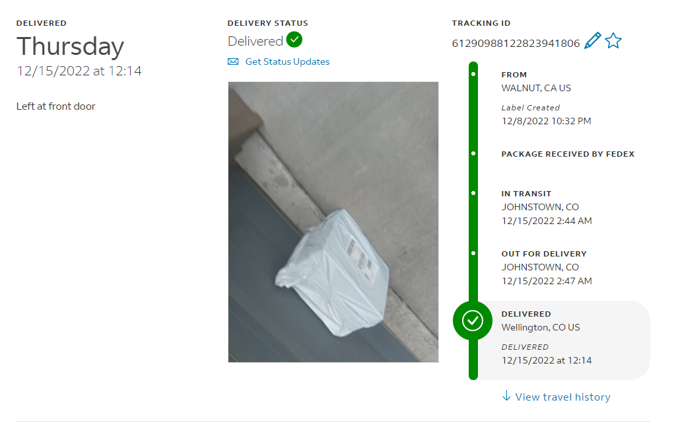Click the green Delivered checkmark icon
This screenshot has width=676, height=431.
click(x=294, y=40)
